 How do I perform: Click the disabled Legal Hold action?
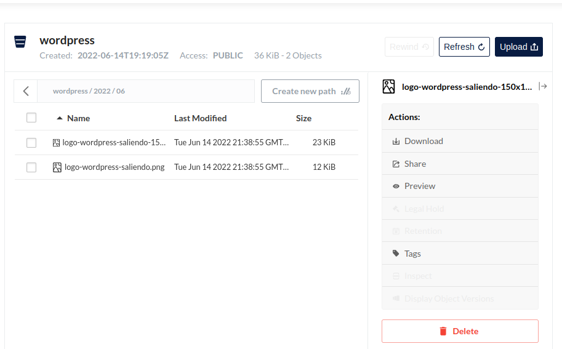(460, 209)
